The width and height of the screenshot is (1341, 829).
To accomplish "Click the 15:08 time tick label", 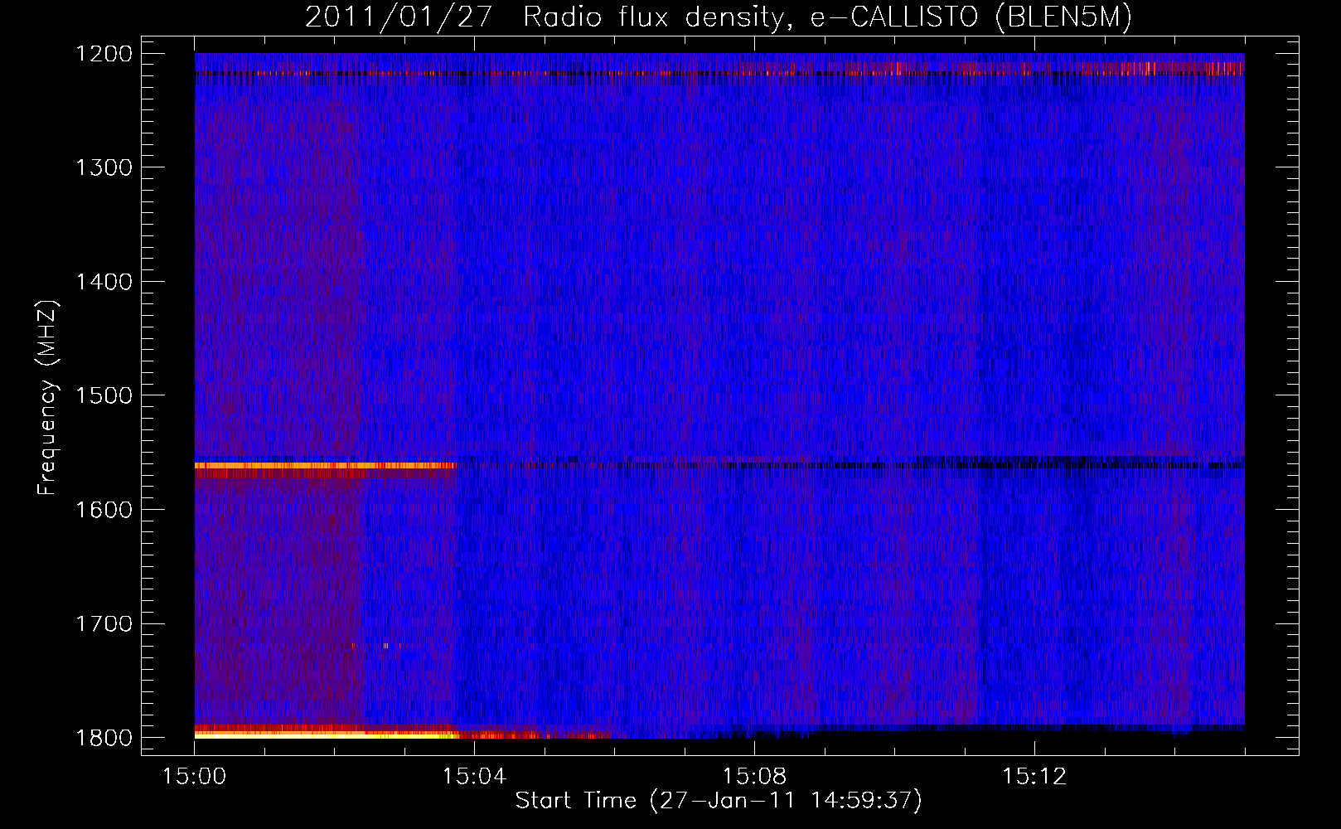I will (x=754, y=777).
